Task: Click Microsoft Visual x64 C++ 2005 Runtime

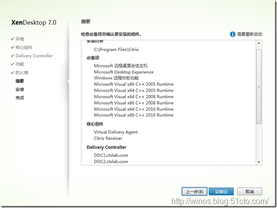Action: point(134,90)
